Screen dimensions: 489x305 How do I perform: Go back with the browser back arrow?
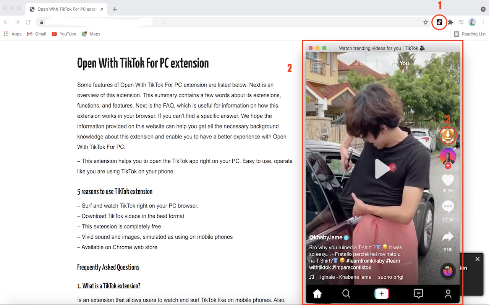pyautogui.click(x=6, y=22)
